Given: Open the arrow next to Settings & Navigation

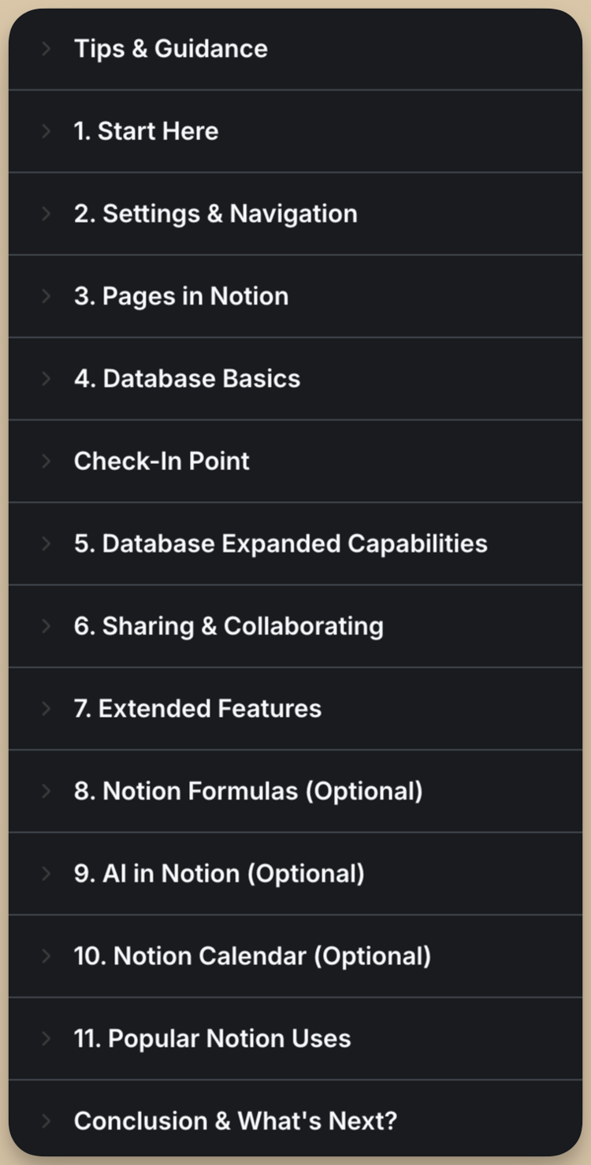Looking at the screenshot, I should pos(46,213).
